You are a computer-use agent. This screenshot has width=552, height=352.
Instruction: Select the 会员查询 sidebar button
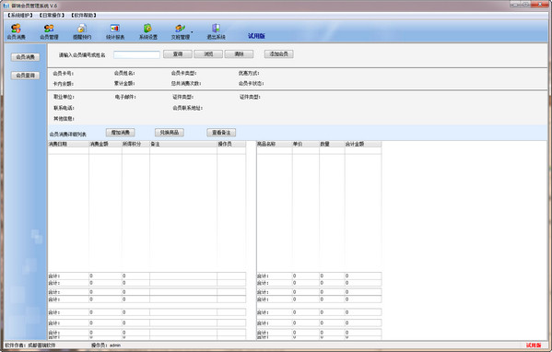[26, 76]
